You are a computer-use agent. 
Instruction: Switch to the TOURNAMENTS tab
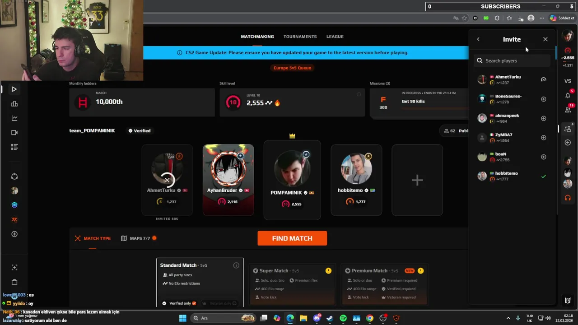(300, 37)
